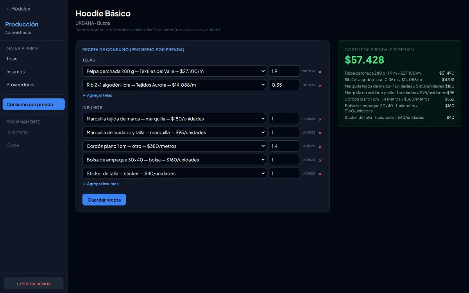This screenshot has width=469, height=293.
Task: Expand the Marquilla de cuidado y talla selector
Action: (x=174, y=132)
